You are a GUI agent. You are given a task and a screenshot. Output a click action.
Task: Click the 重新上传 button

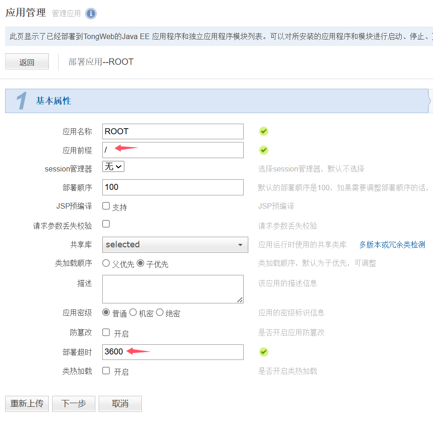[27, 404]
